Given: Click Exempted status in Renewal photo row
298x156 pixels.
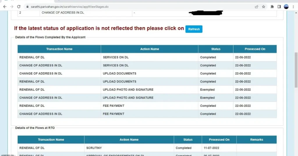Looking at the screenshot, I should pyautogui.click(x=207, y=90).
